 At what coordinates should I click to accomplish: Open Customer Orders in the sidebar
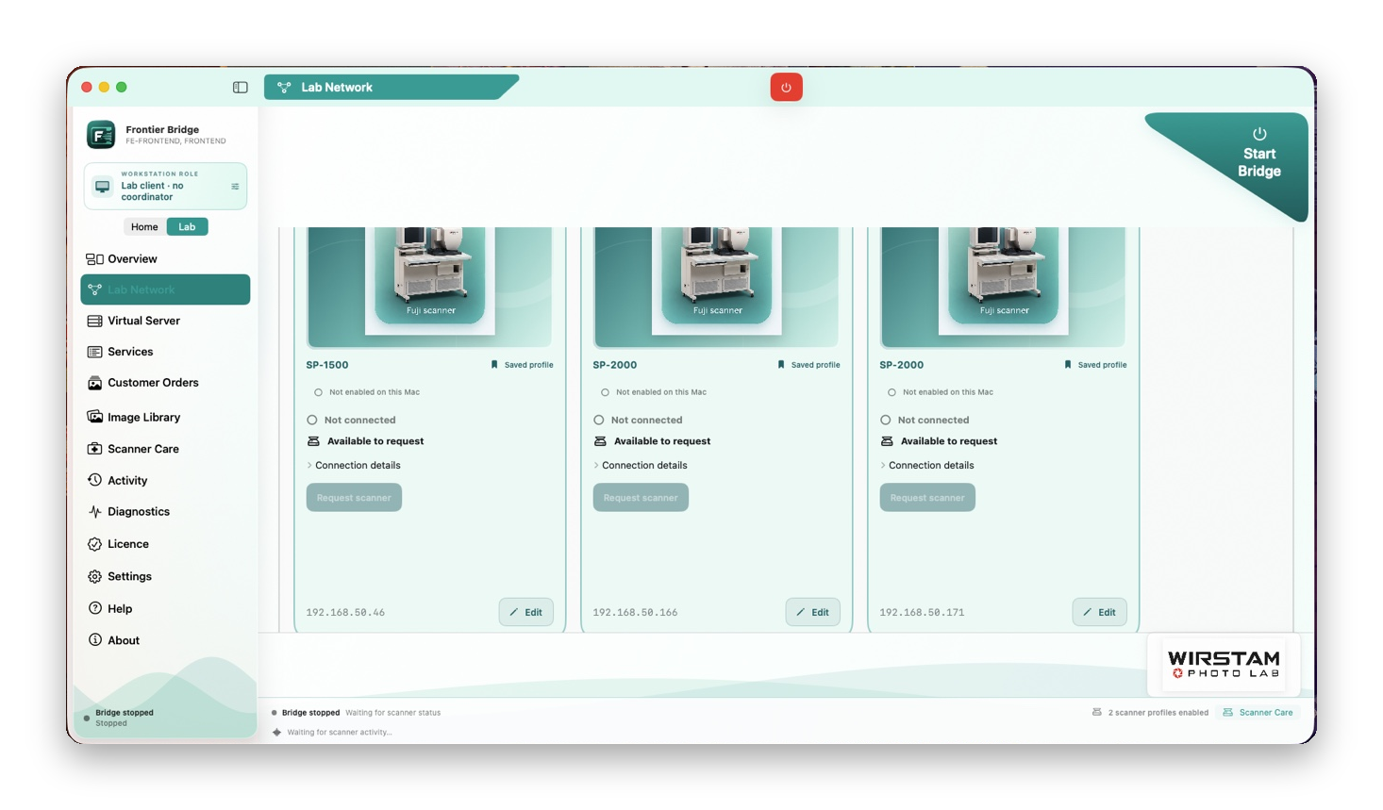coord(165,383)
